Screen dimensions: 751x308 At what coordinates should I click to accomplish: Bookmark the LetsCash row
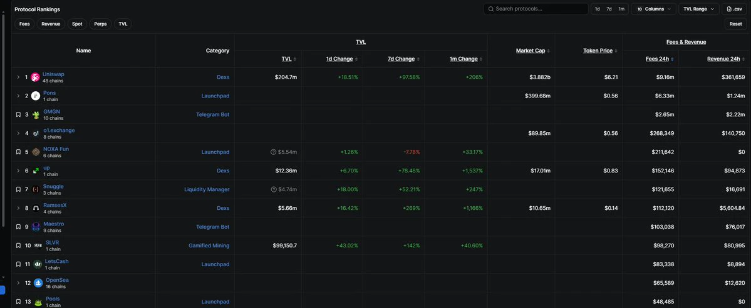point(18,264)
